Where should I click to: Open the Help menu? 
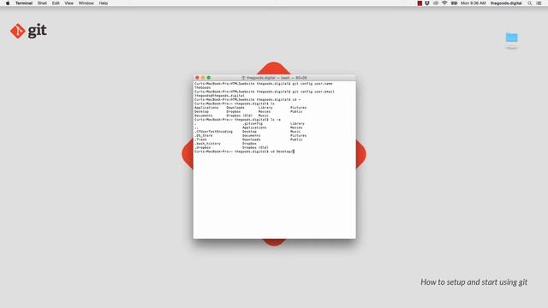(103, 3)
